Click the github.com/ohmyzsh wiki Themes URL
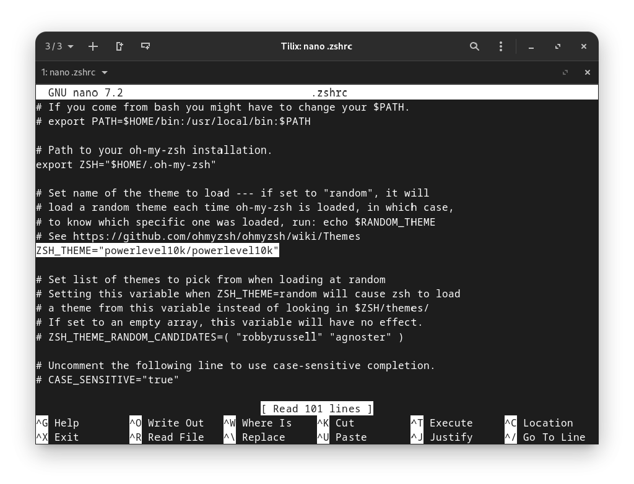The height and width of the screenshot is (484, 634). click(216, 237)
